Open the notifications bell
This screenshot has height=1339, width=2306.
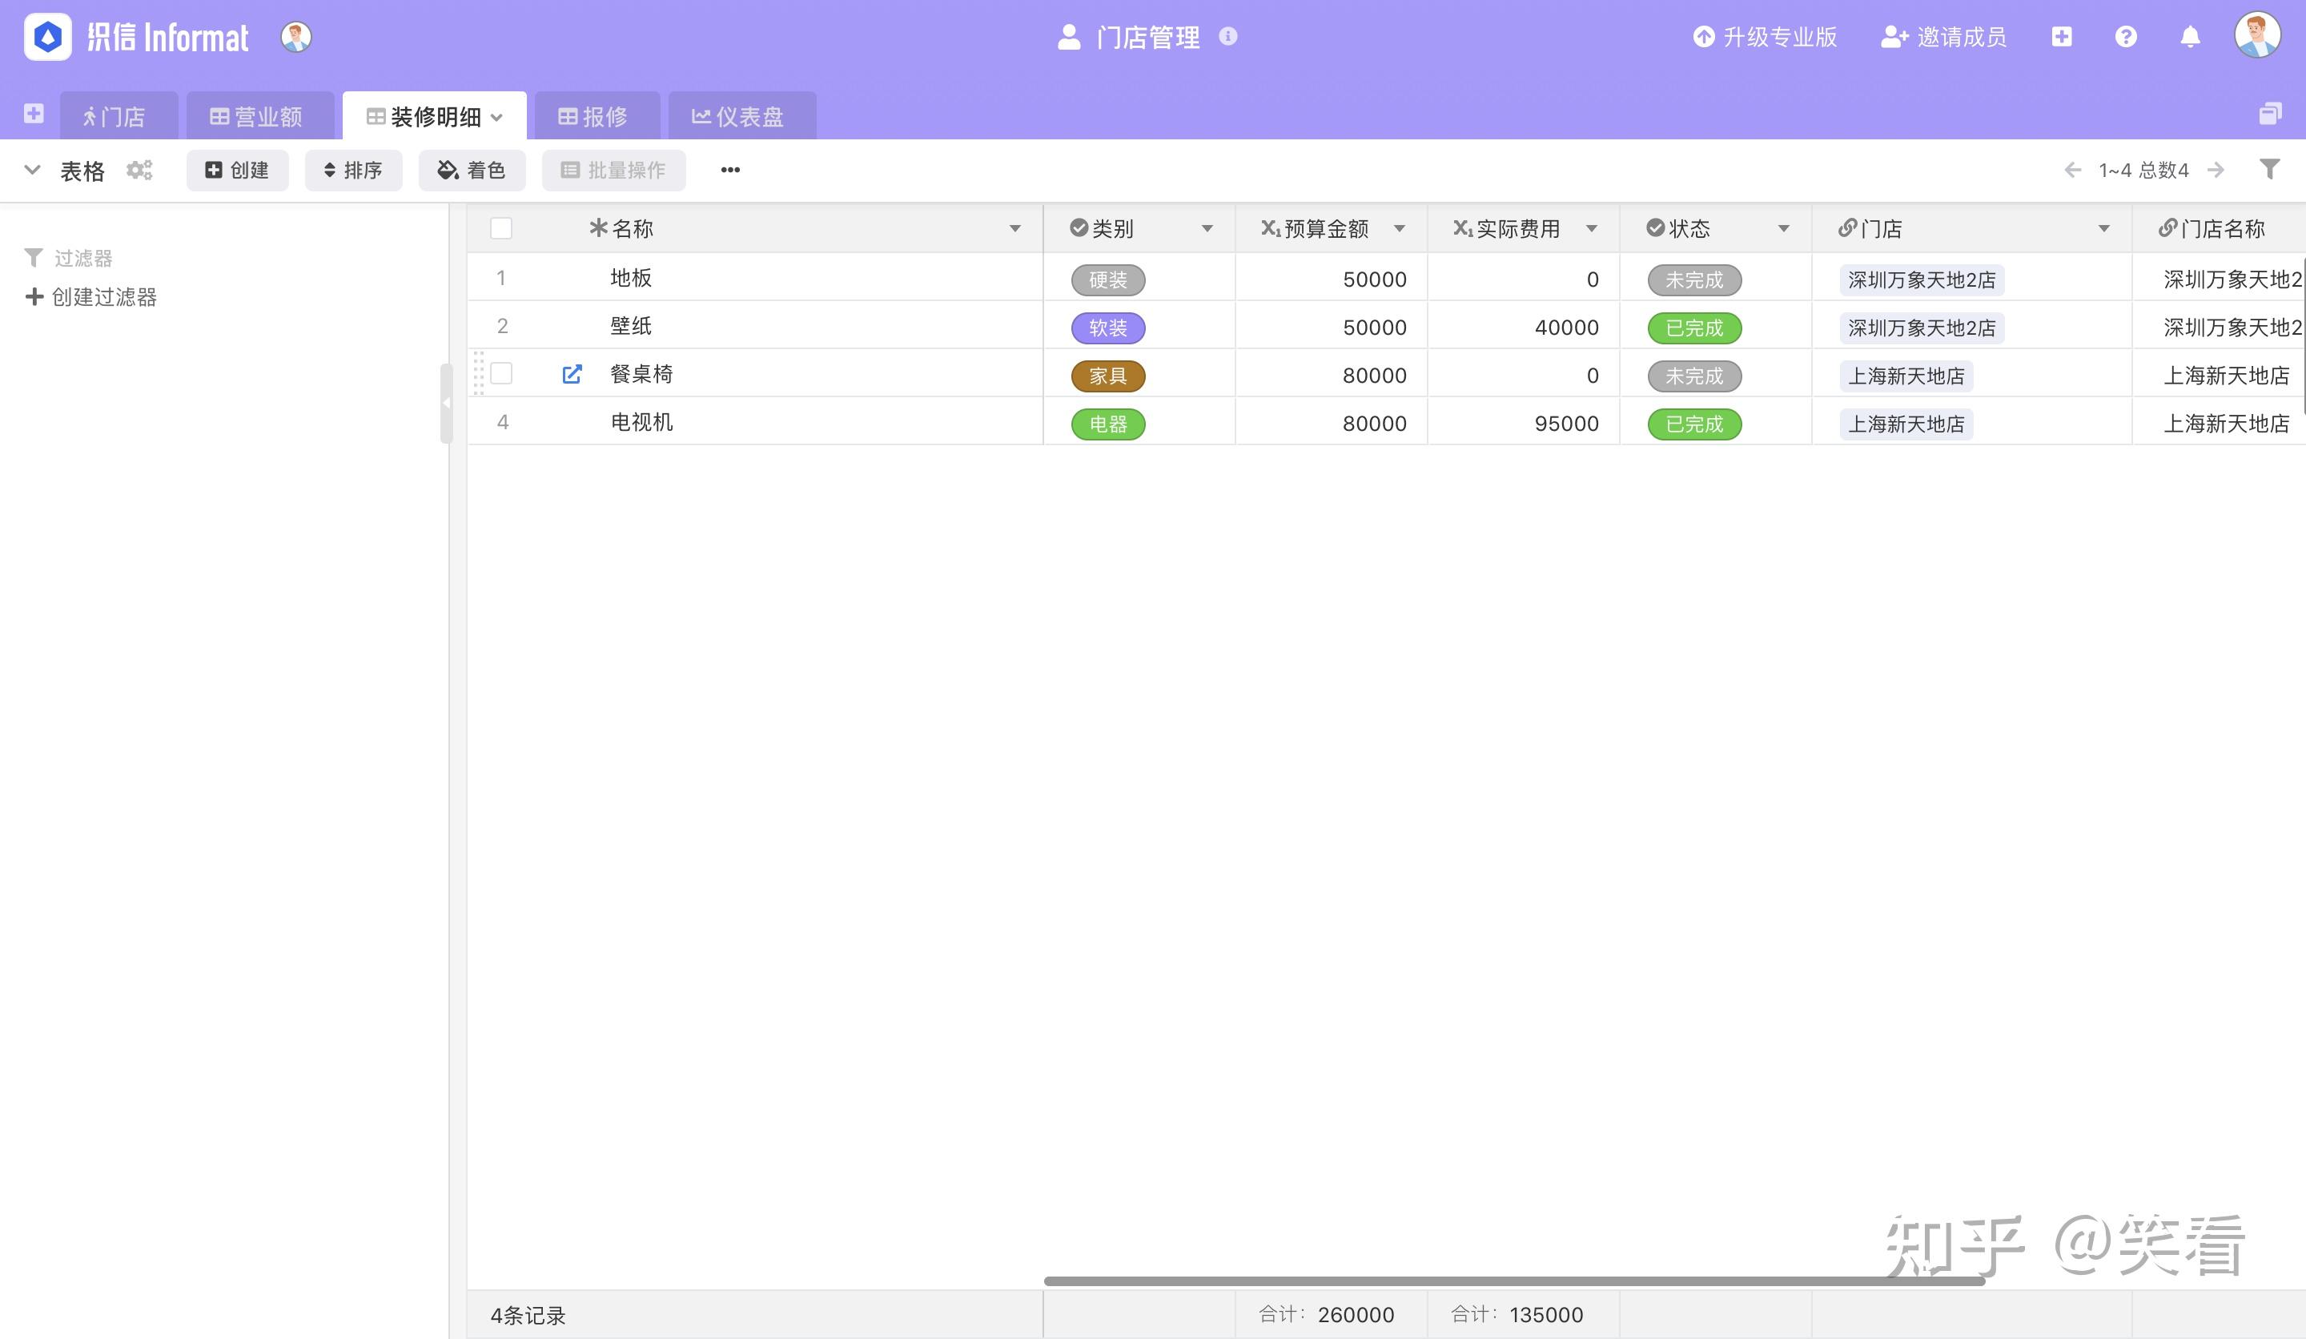pos(2190,37)
